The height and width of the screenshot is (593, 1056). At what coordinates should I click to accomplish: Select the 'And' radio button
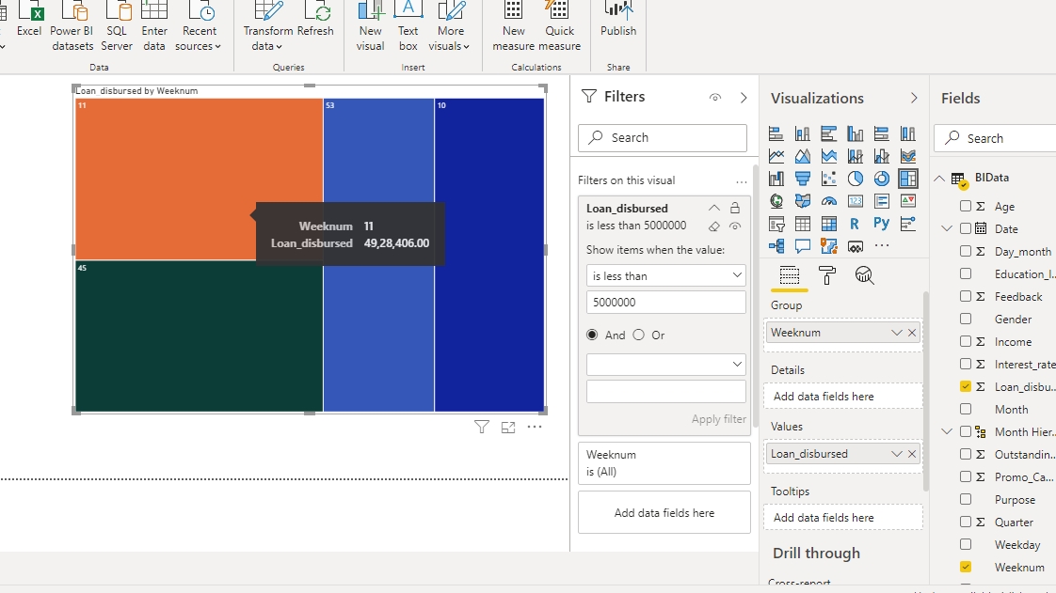point(592,335)
